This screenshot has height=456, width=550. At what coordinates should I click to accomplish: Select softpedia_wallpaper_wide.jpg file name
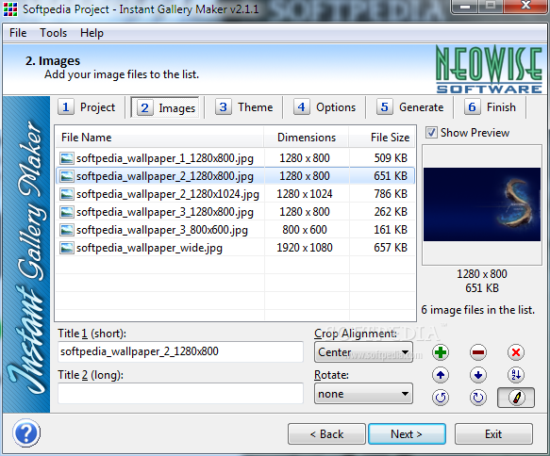click(x=149, y=248)
